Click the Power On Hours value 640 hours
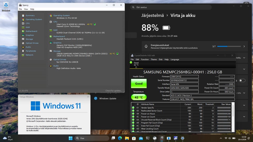Viewport: 253px width, 142px height. (227, 92)
